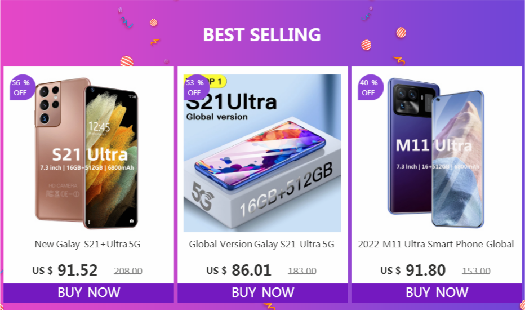Click the US $91.80 price
This screenshot has width=525, height=310.
(413, 270)
